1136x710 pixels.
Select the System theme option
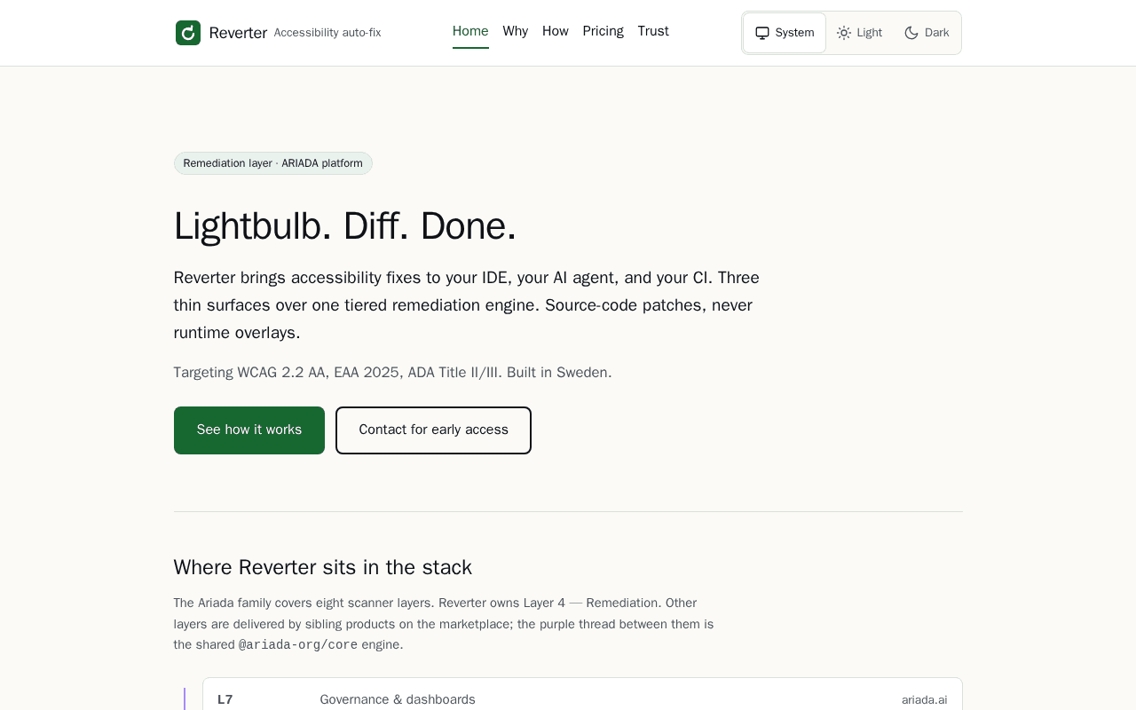pos(785,33)
